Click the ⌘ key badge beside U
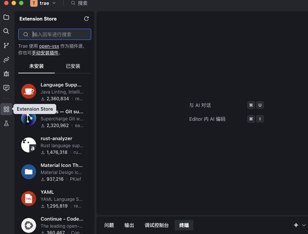Image resolution: width=308 pixels, height=234 pixels. (x=251, y=105)
